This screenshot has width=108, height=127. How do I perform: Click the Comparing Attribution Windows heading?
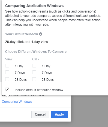(x=34, y=6)
